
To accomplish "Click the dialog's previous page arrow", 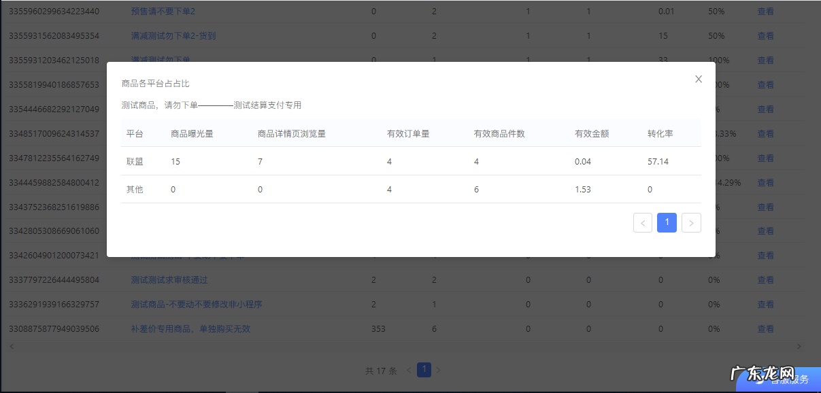I will (x=642, y=222).
